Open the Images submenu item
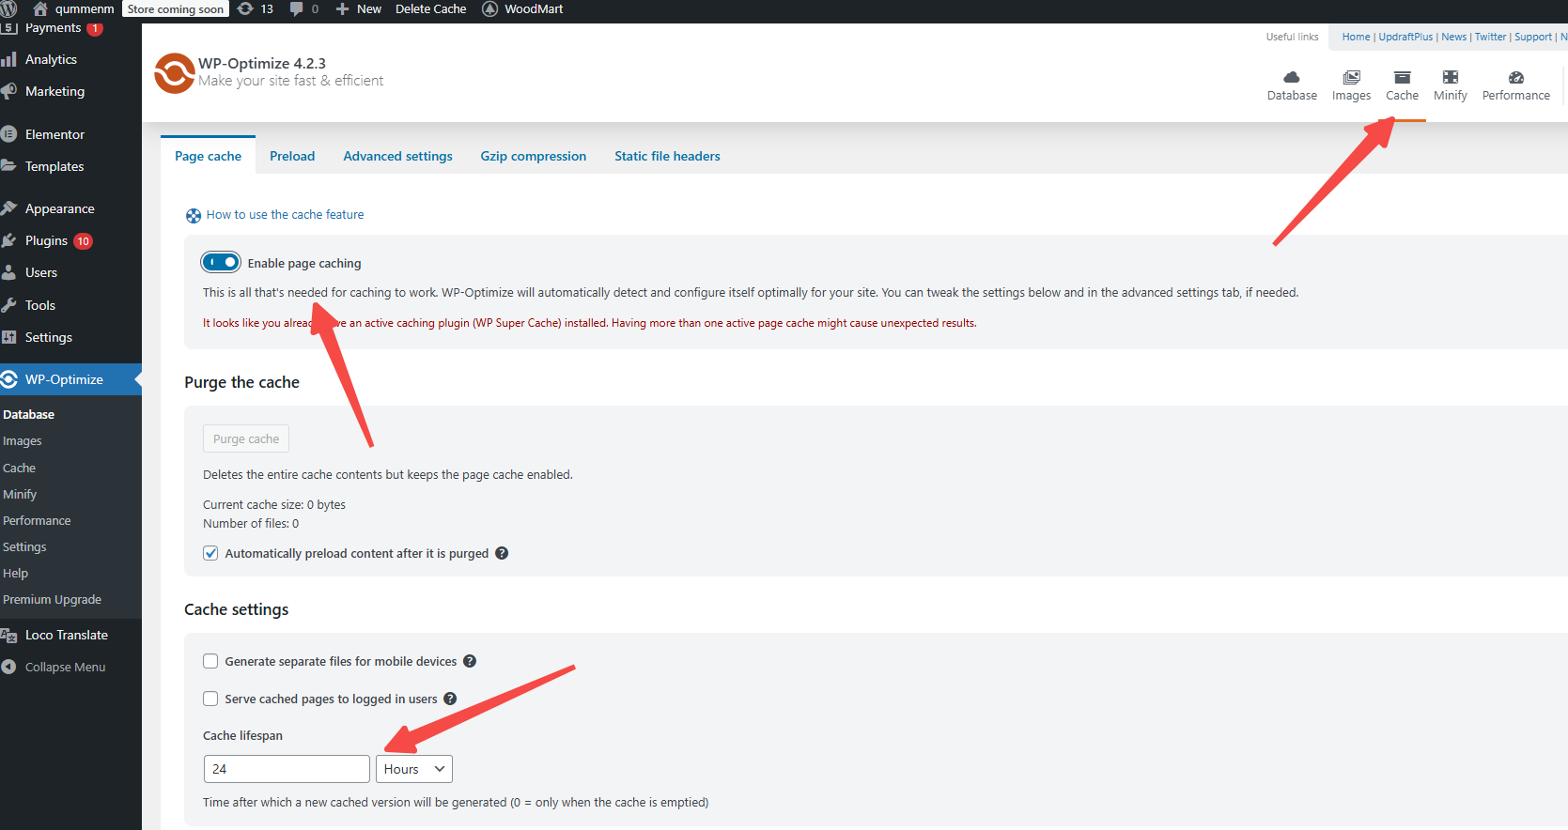1568x830 pixels. pos(23,440)
